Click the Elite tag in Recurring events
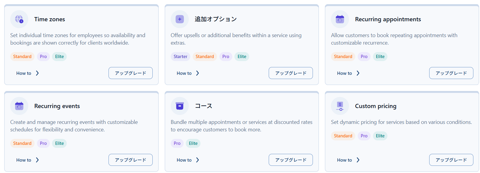 point(60,143)
